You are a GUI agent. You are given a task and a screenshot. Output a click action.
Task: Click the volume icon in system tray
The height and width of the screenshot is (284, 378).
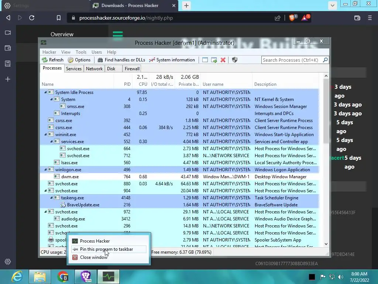[x=341, y=277]
